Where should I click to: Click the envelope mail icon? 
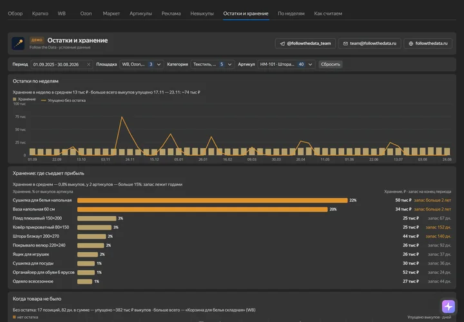345,44
